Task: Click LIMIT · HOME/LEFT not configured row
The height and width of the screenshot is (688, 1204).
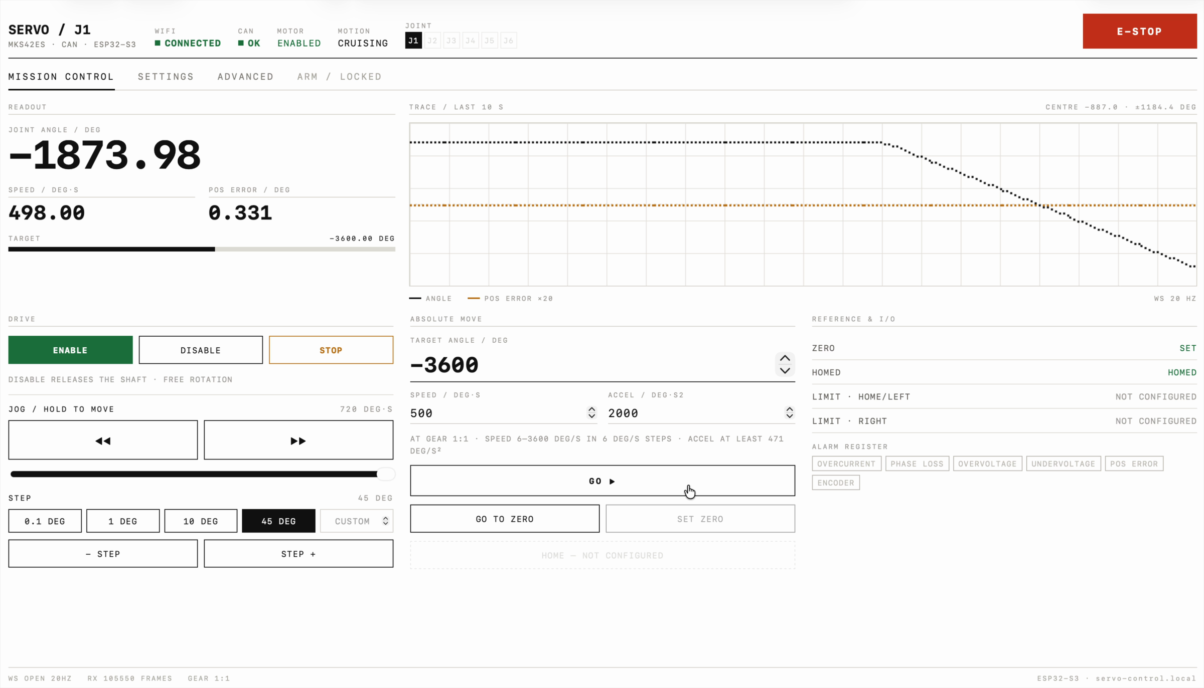Action: (x=1004, y=396)
